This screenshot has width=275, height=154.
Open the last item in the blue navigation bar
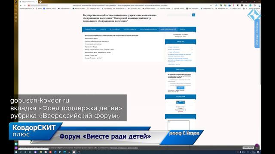(182, 29)
